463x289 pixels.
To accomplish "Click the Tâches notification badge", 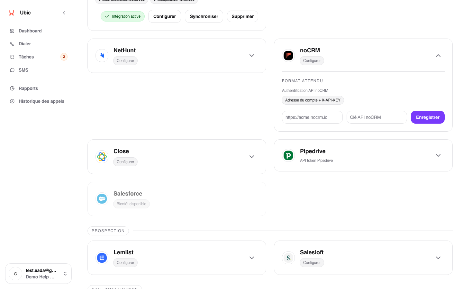I will coord(64,57).
